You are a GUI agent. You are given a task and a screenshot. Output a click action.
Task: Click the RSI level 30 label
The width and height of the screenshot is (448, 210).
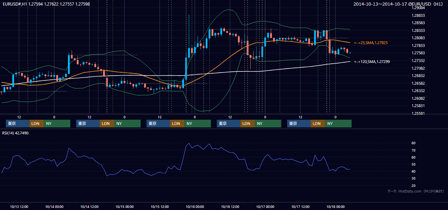click(x=414, y=178)
